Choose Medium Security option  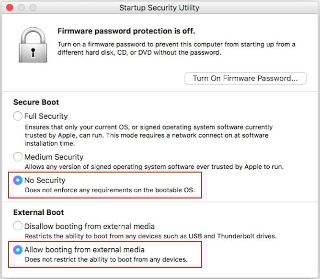[x=18, y=157]
